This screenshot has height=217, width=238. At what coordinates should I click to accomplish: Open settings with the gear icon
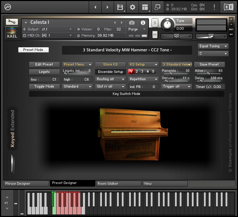pos(132,7)
